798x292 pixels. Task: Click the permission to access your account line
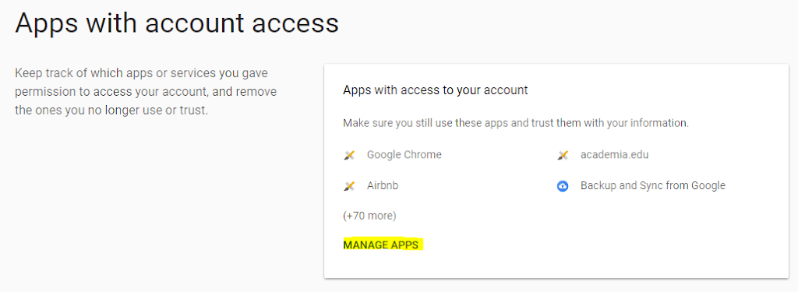pos(146,92)
